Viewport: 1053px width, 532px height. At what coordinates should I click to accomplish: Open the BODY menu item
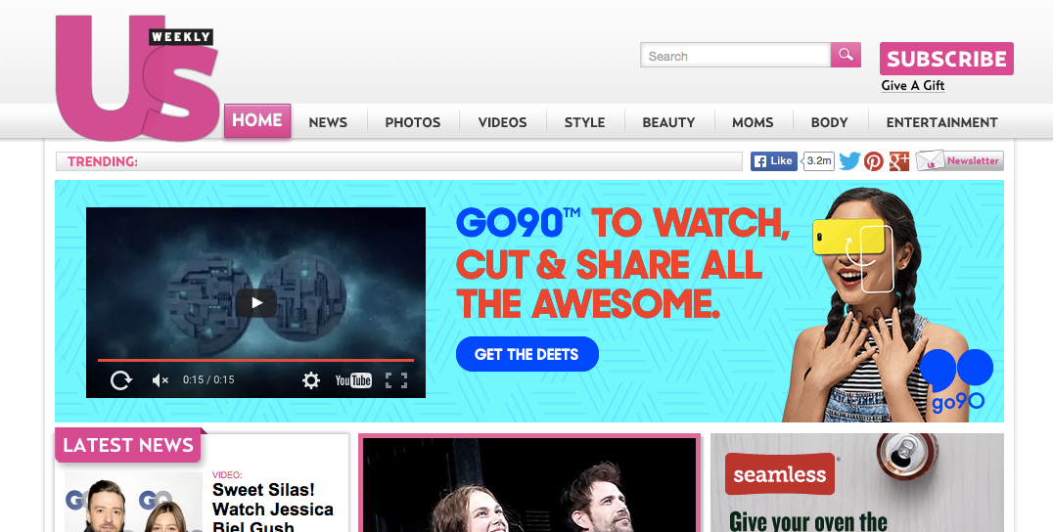point(829,122)
